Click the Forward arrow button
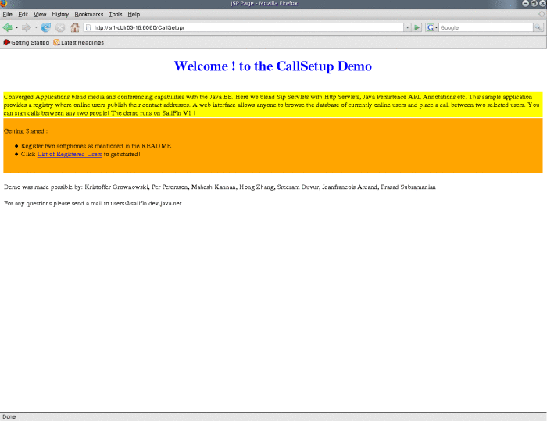This screenshot has width=547, height=421. tap(26, 27)
